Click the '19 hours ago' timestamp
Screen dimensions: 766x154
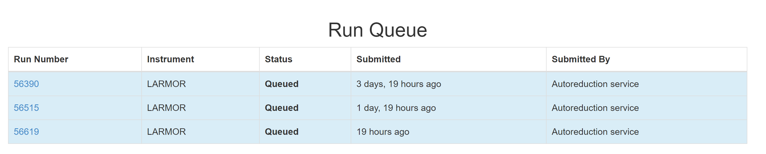383,131
